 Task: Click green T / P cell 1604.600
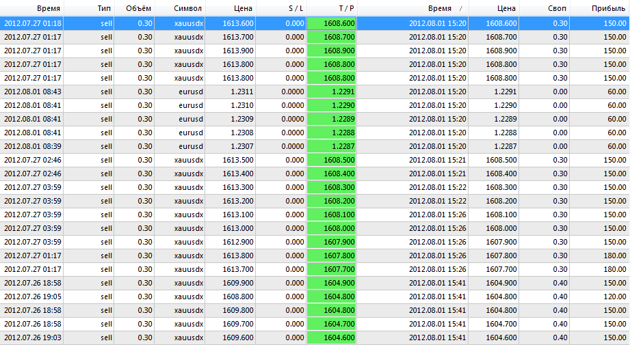[332, 337]
